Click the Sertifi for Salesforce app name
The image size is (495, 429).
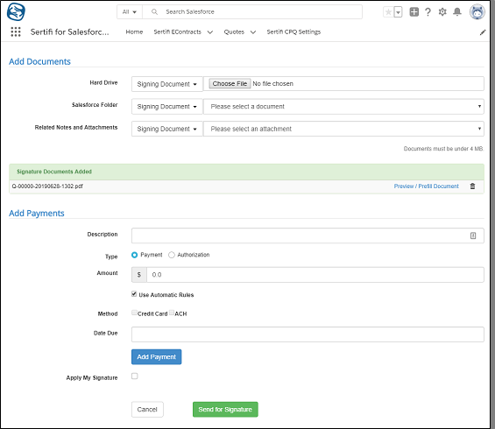[69, 32]
